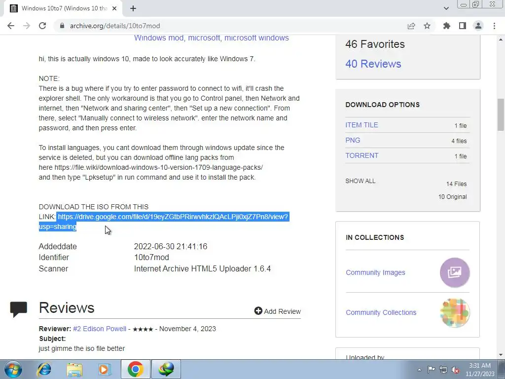This screenshot has width=505, height=379.
Task: Launch Internet Explorer from the taskbar
Action: click(44, 369)
